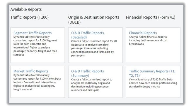Click the Financial Reports (Form 41) heading

point(151,17)
